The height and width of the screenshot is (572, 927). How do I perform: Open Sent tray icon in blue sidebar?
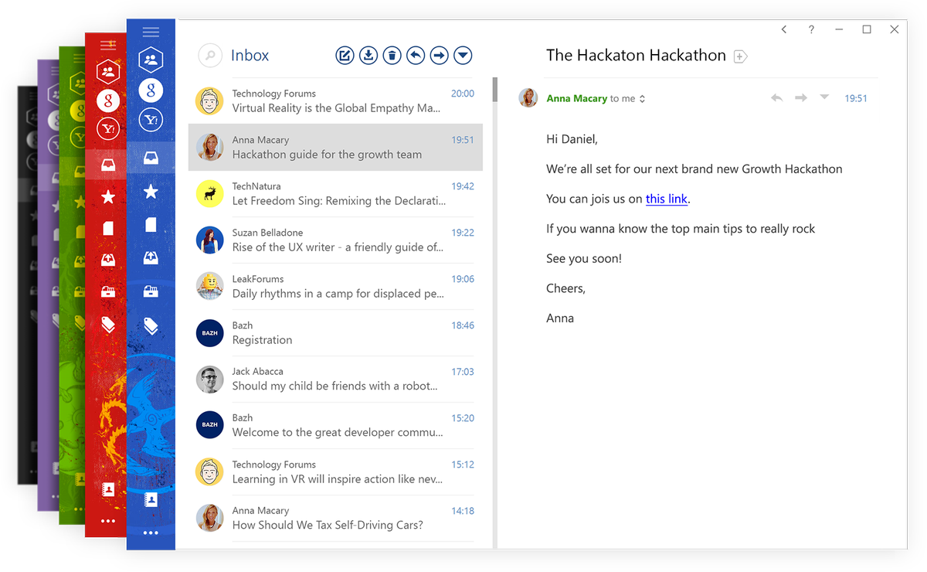[151, 257]
